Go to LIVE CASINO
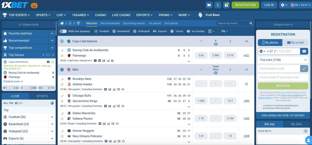This screenshot has height=145, width=312. (x=121, y=15)
